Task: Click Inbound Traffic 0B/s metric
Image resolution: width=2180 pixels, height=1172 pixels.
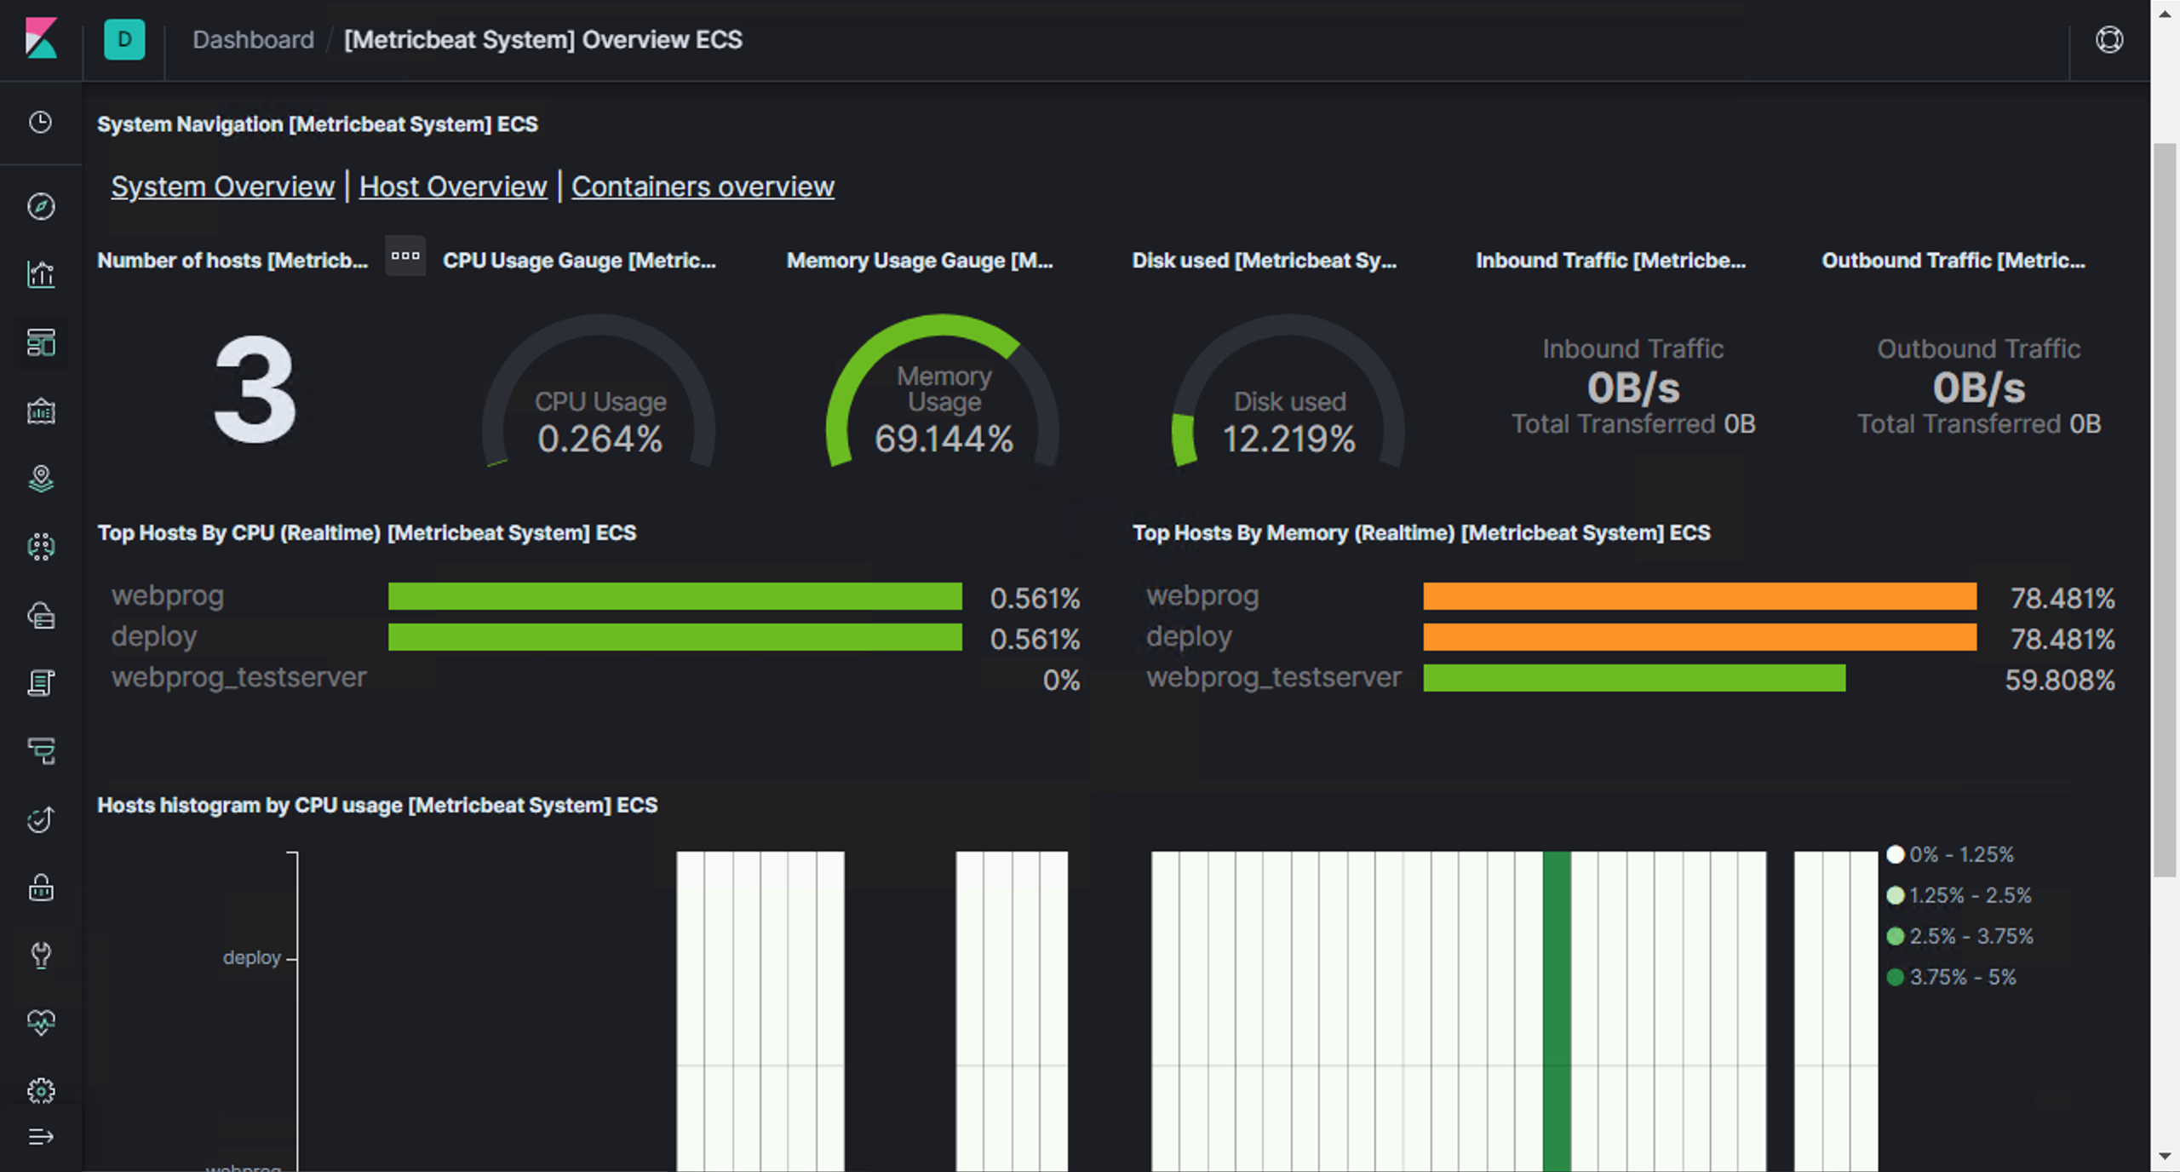Action: [1632, 388]
